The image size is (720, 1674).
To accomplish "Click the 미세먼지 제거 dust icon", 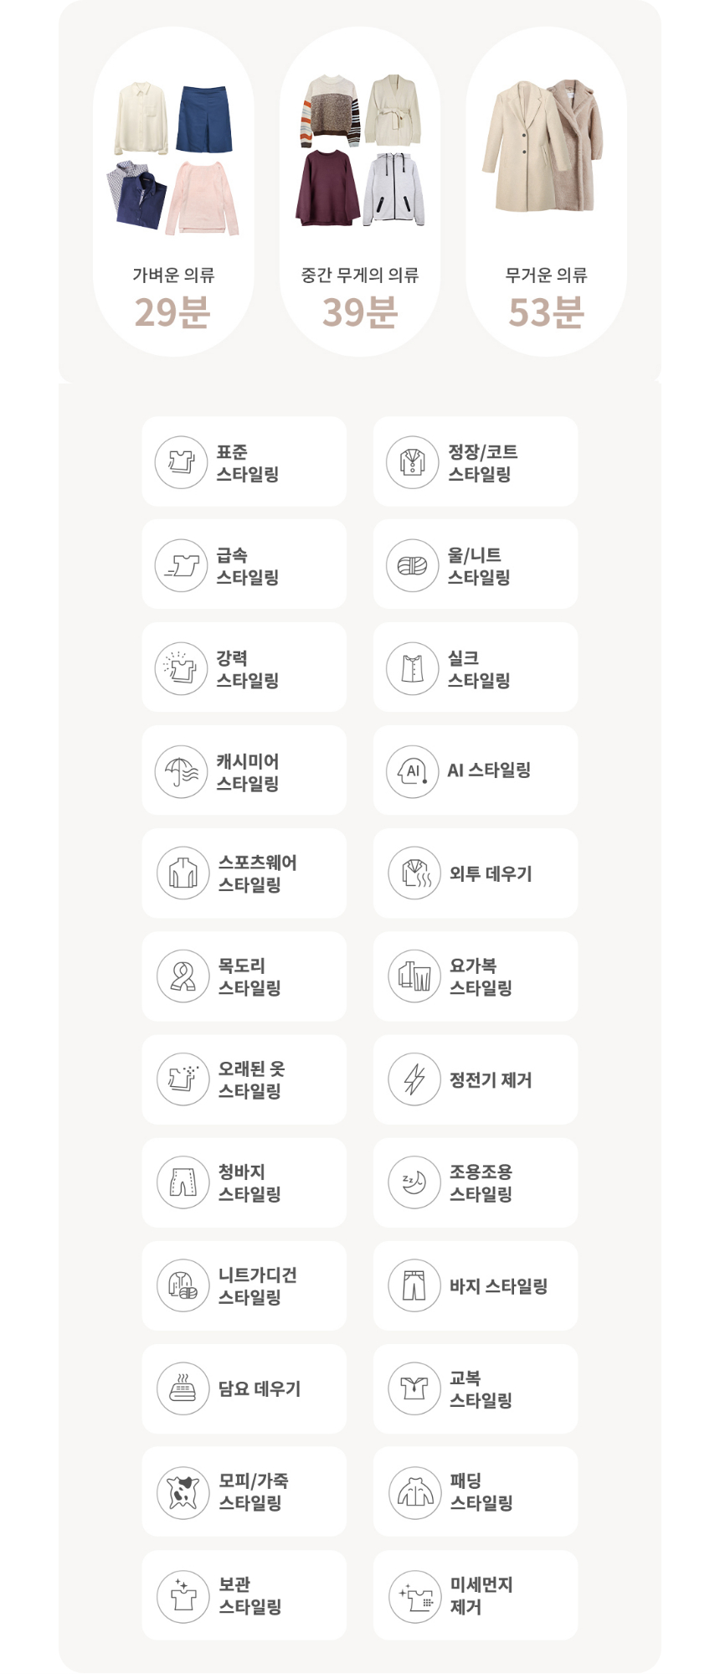I will 414,1595.
